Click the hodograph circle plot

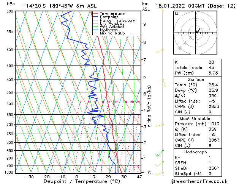point(196,33)
